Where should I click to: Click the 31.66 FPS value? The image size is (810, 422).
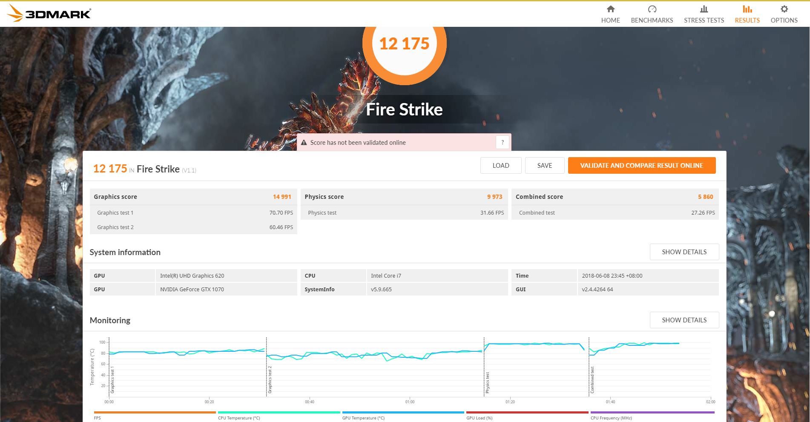pos(492,213)
